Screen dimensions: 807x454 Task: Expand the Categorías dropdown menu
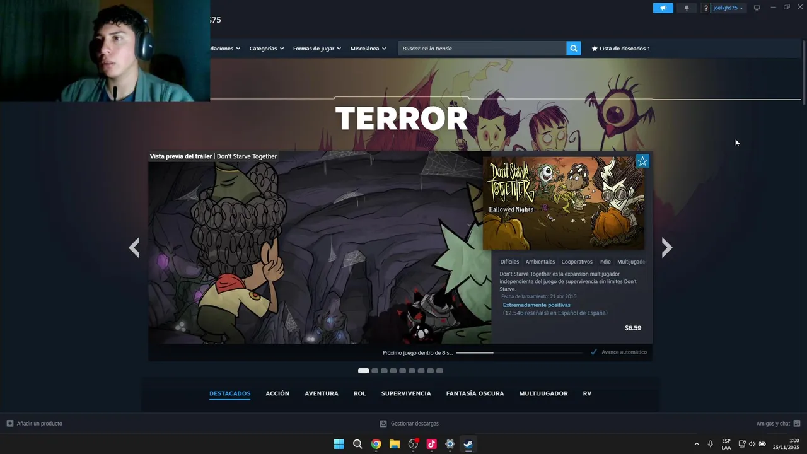coord(266,49)
